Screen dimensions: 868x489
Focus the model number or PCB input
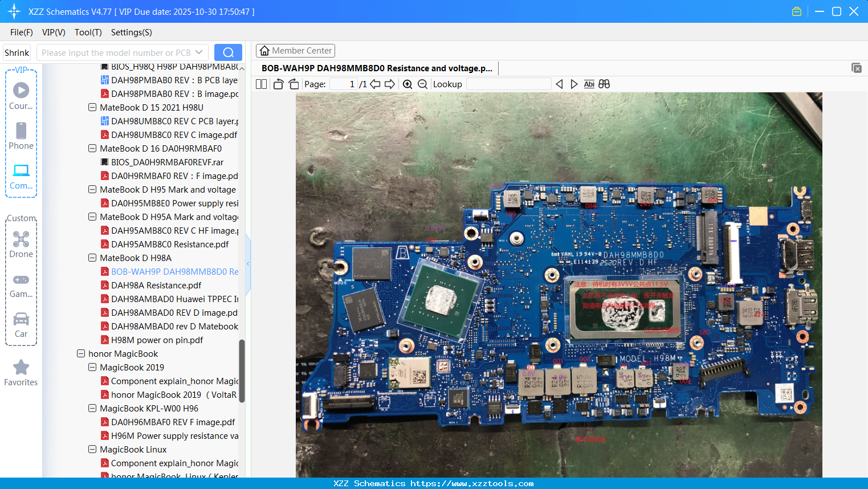point(116,52)
